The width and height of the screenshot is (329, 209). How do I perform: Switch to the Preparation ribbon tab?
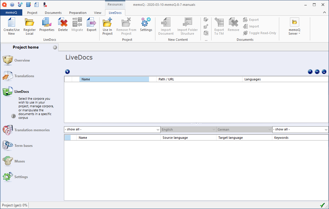[x=78, y=13]
